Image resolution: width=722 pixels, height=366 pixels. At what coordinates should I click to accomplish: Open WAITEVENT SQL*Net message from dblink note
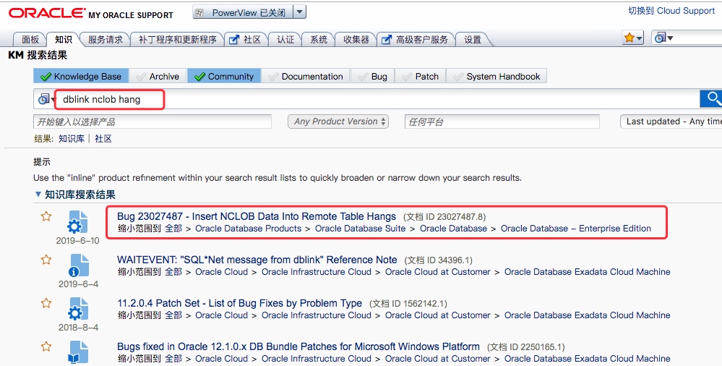[257, 260]
